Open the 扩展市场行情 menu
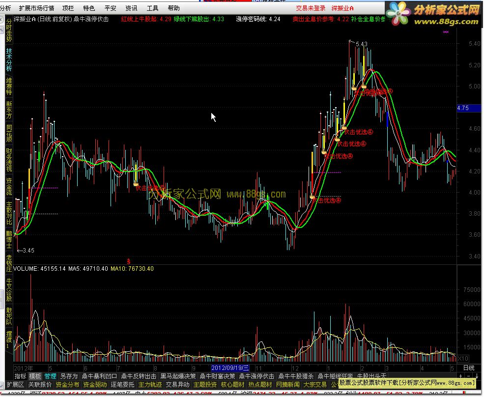The image size is (484, 397). (36, 8)
